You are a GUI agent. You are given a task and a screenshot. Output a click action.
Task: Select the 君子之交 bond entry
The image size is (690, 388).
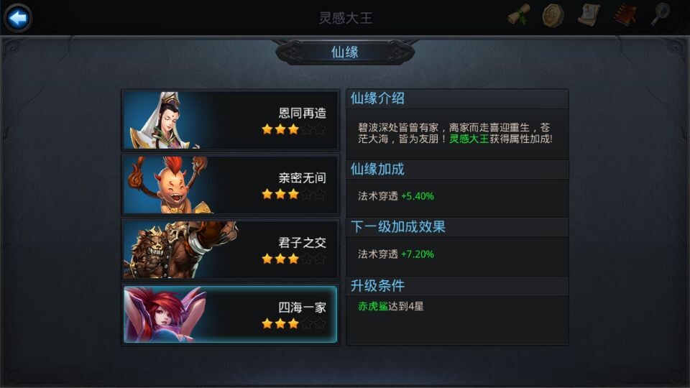click(230, 249)
